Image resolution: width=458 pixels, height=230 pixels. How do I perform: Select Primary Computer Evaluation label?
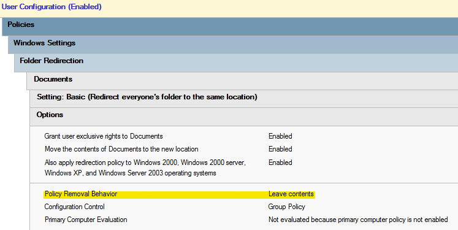pos(86,220)
